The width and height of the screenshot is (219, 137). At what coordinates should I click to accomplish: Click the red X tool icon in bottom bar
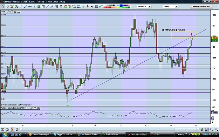(12, 129)
